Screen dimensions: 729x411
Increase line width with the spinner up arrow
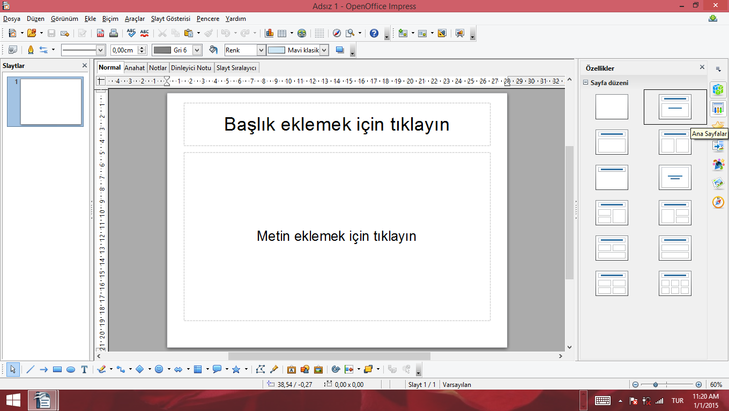coord(142,48)
